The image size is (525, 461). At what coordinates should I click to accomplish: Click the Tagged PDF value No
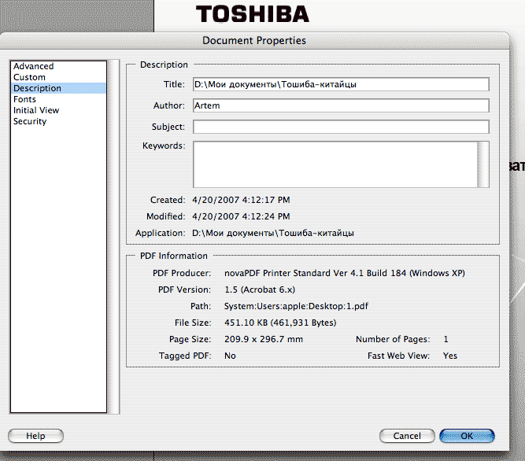point(230,356)
